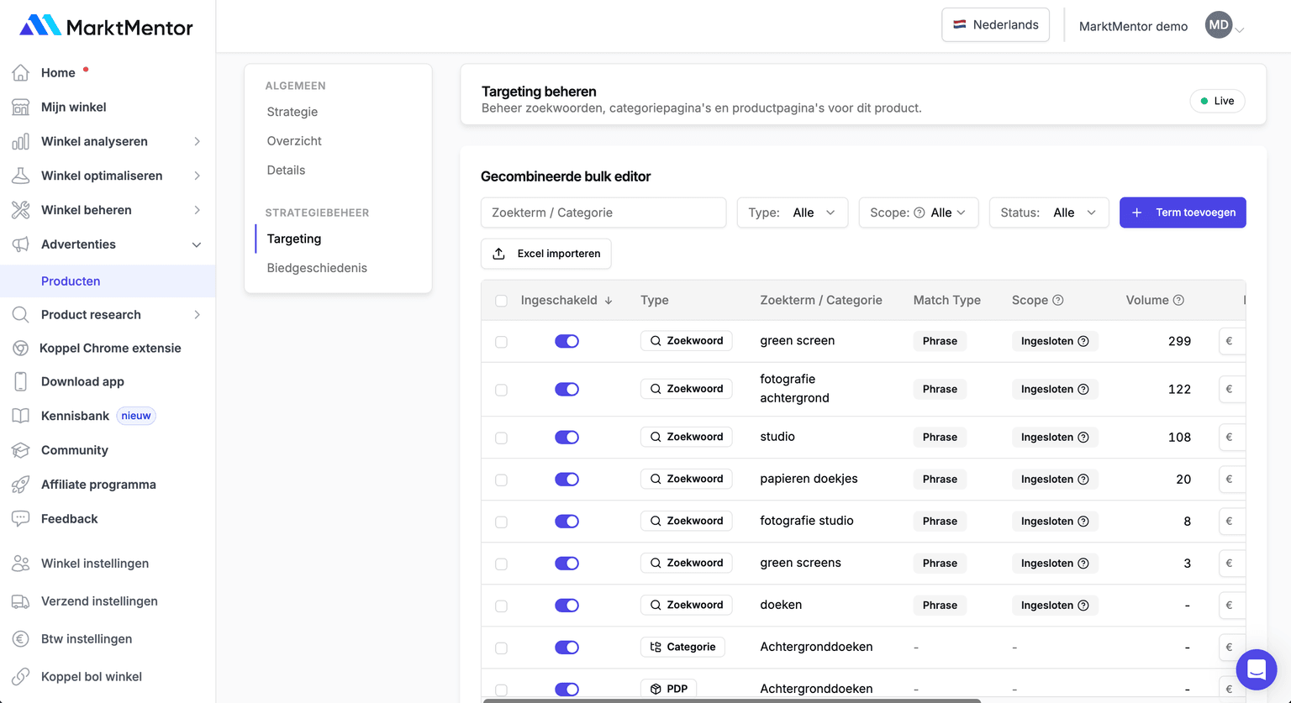
Task: Click the Term toevoegen button
Action: coord(1182,212)
